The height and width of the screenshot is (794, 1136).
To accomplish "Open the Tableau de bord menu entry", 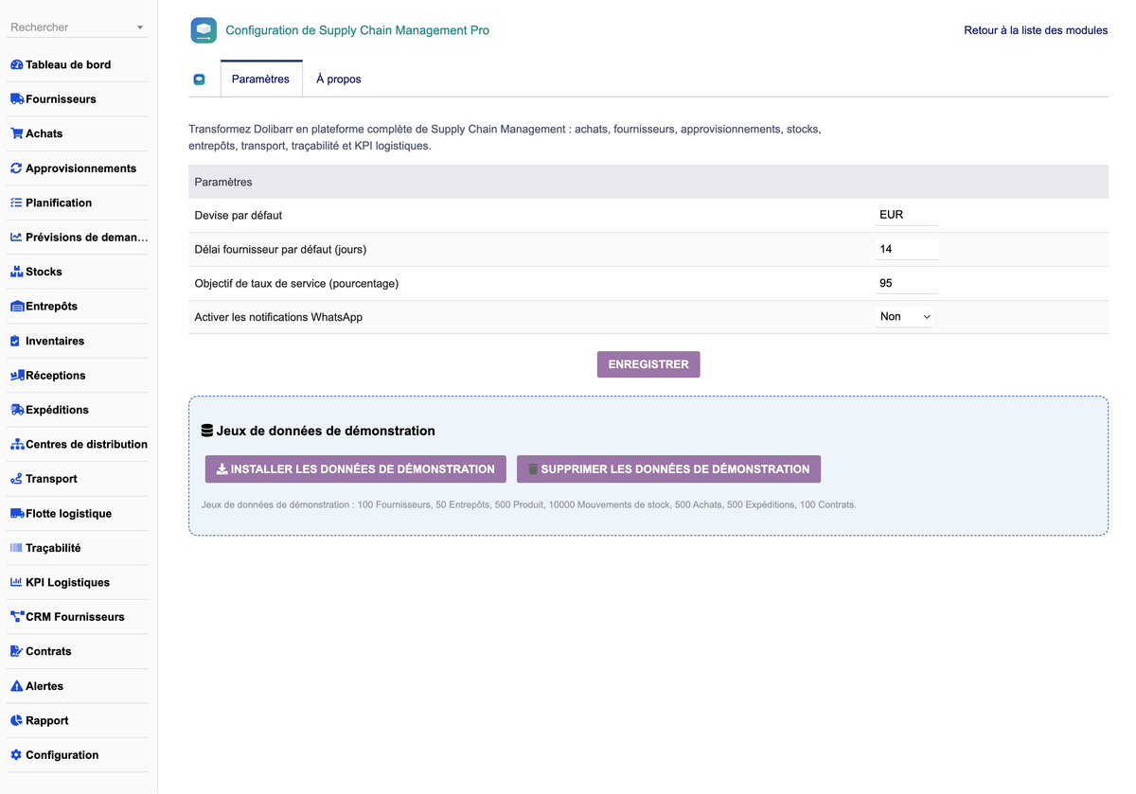I will tap(68, 64).
